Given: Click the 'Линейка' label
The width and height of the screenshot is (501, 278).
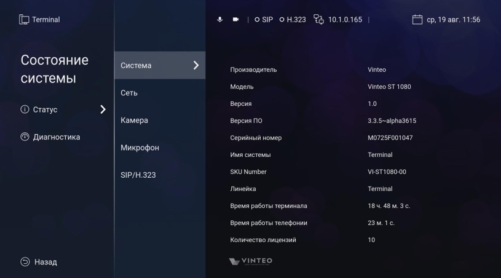Looking at the screenshot, I should coord(243,189).
